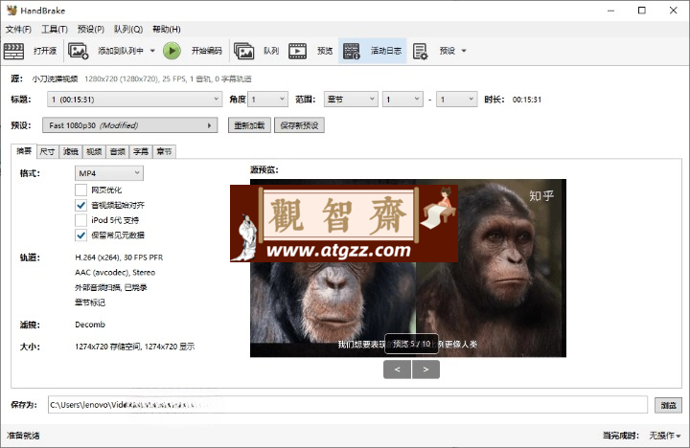690x448 pixels.
Task: Click the 预览 toolbar label
Action: point(325,51)
